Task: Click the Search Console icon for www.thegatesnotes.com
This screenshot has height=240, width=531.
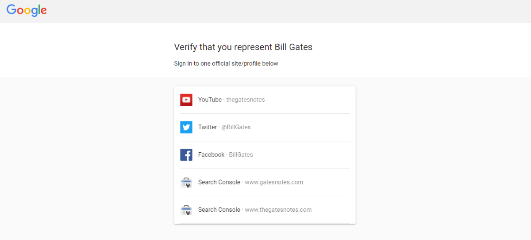Action: [186, 210]
